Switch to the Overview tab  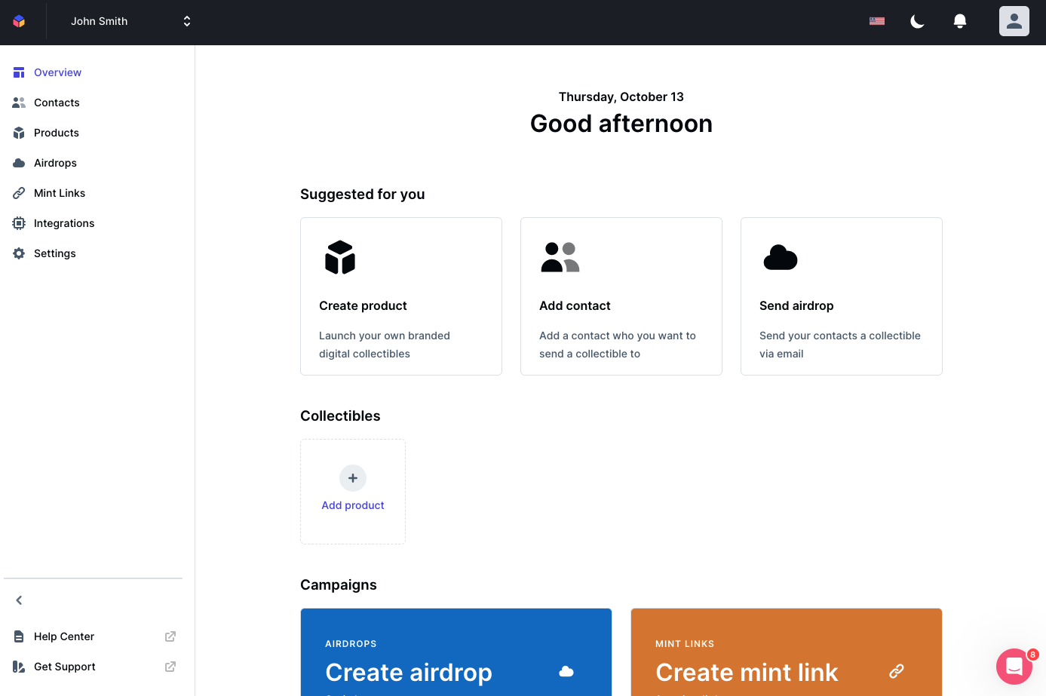coord(57,72)
